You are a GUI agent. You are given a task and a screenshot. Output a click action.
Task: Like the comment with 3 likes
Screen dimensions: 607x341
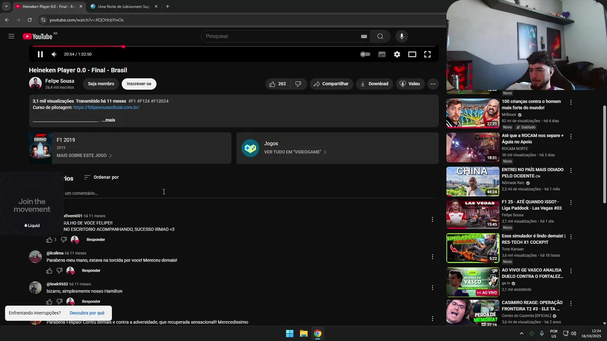coord(49,240)
